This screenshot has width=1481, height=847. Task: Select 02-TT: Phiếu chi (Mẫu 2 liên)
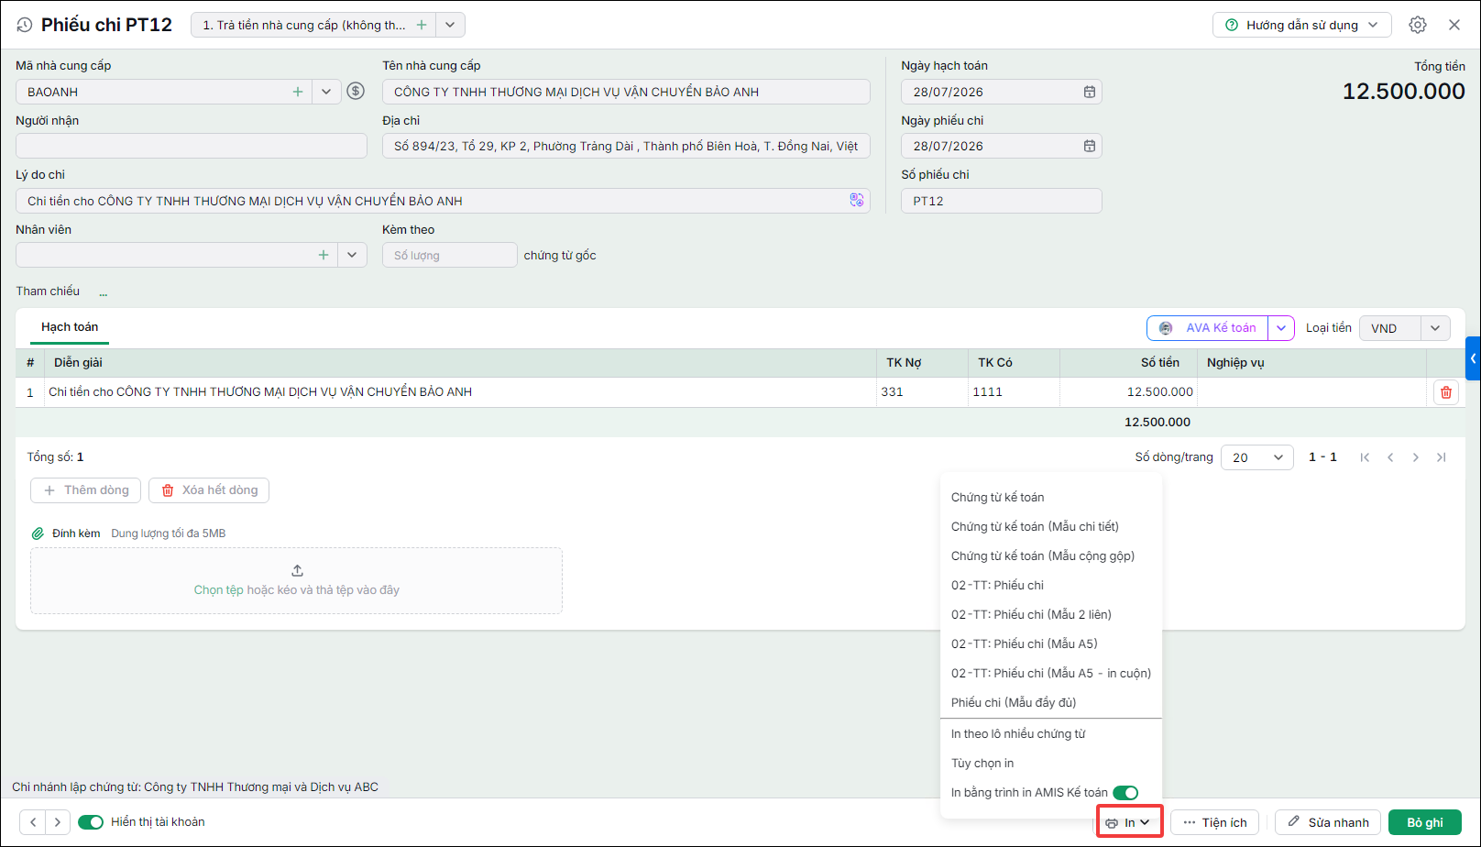(x=1031, y=615)
